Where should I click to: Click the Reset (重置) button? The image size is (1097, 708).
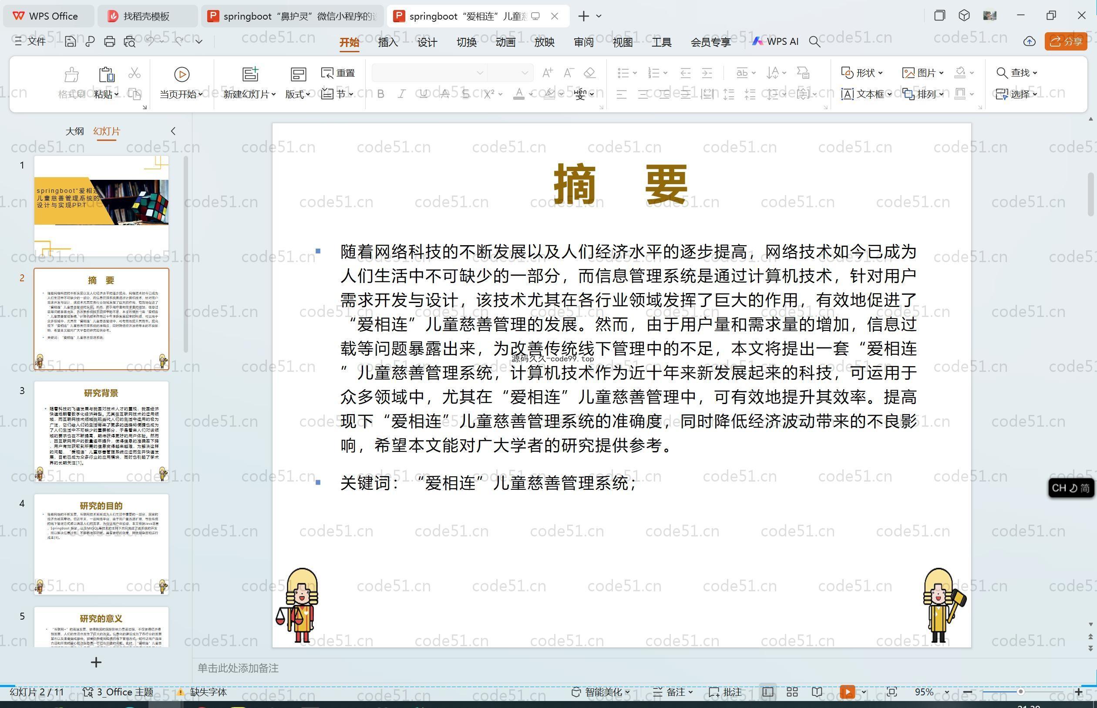[x=338, y=73]
